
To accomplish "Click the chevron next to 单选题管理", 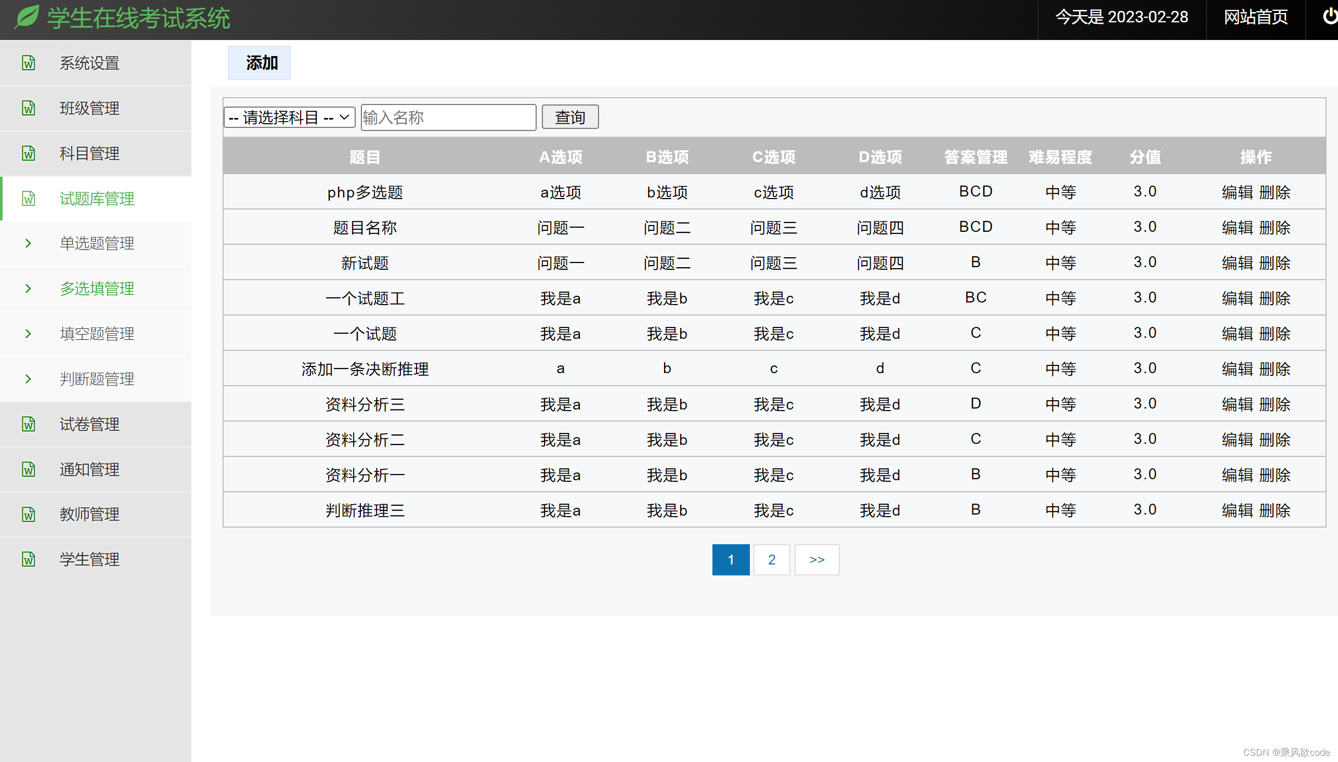I will [28, 243].
